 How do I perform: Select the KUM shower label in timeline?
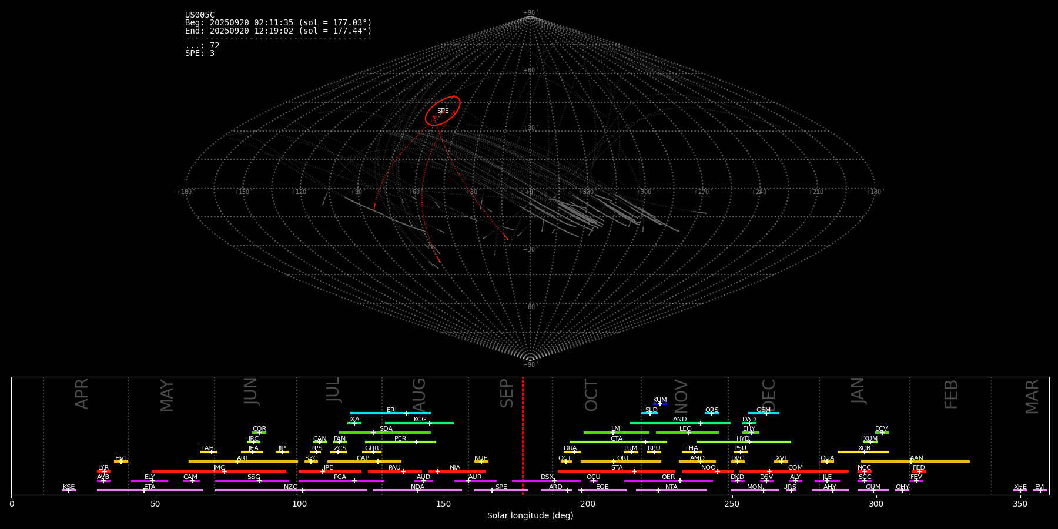660,400
